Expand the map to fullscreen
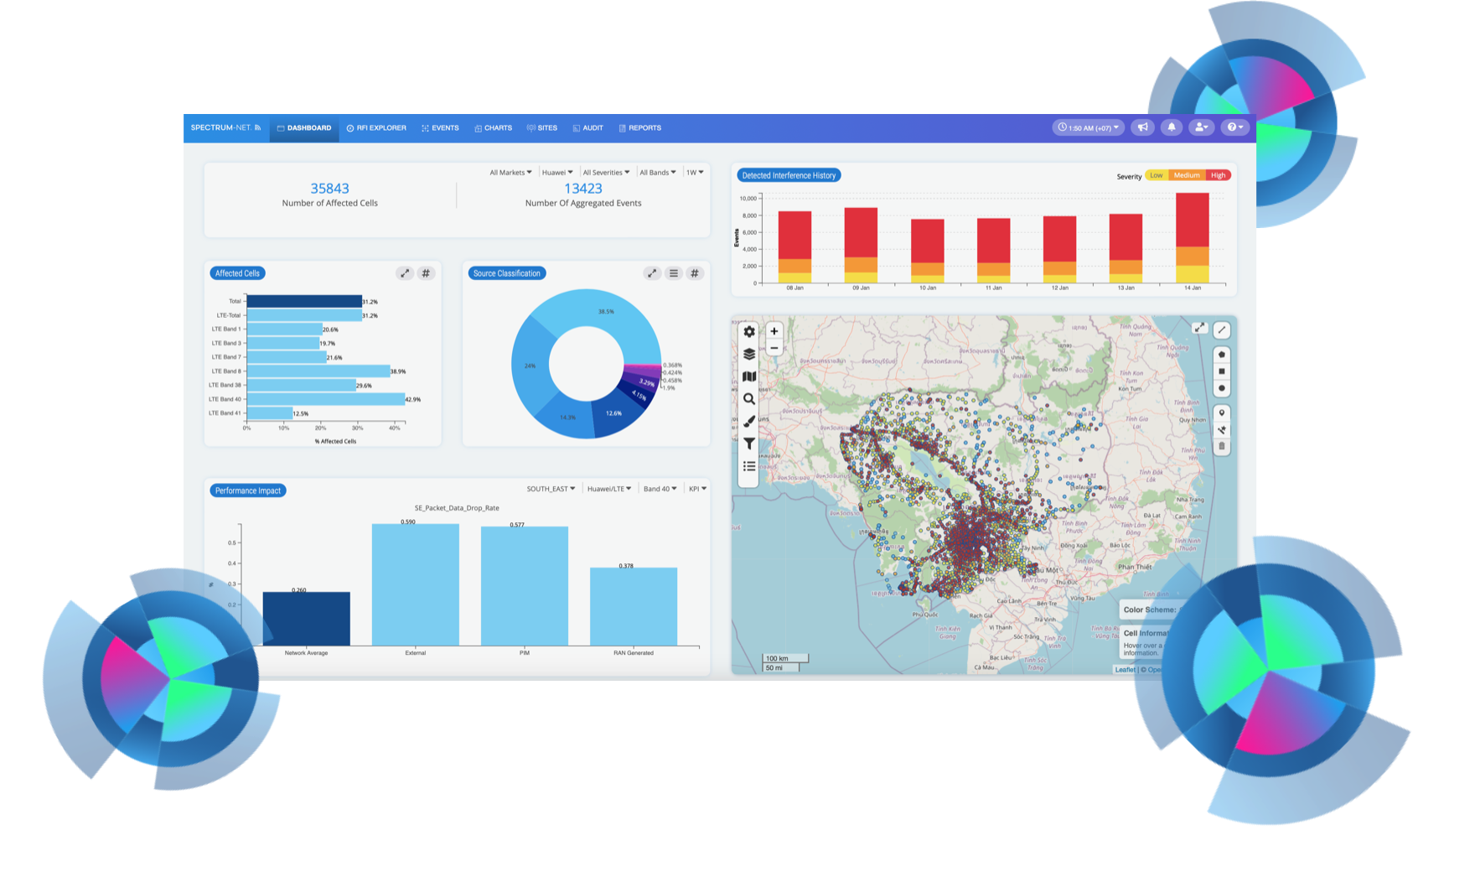The width and height of the screenshot is (1475, 882). tap(1199, 328)
